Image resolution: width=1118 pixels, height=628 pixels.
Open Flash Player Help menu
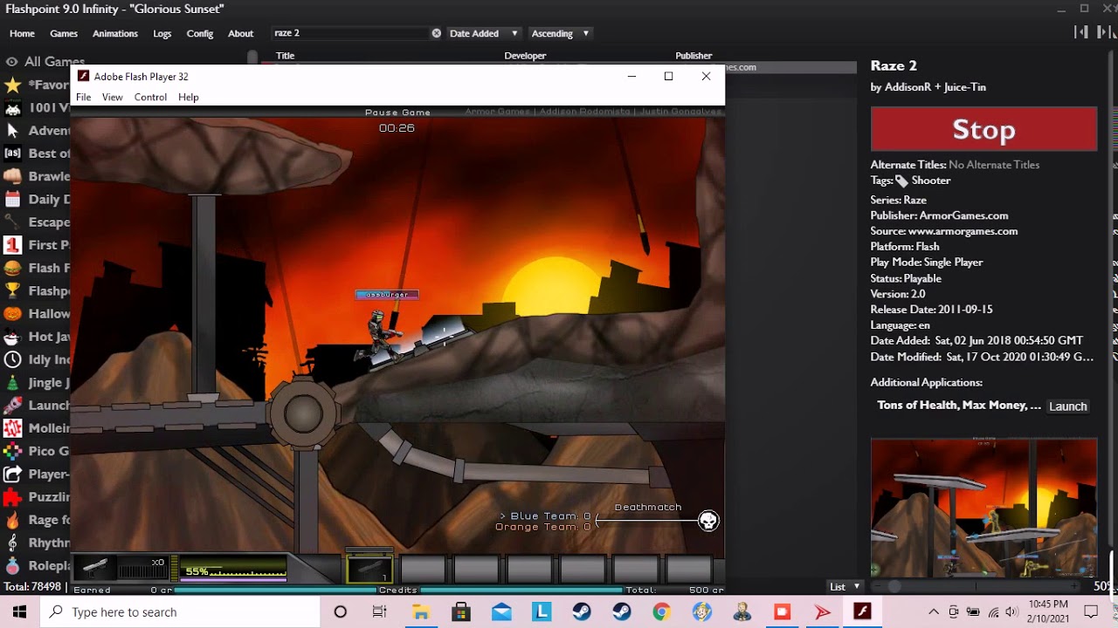click(x=189, y=97)
